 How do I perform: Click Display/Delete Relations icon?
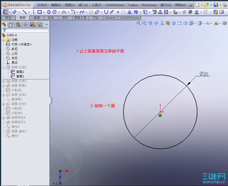pos(197,12)
